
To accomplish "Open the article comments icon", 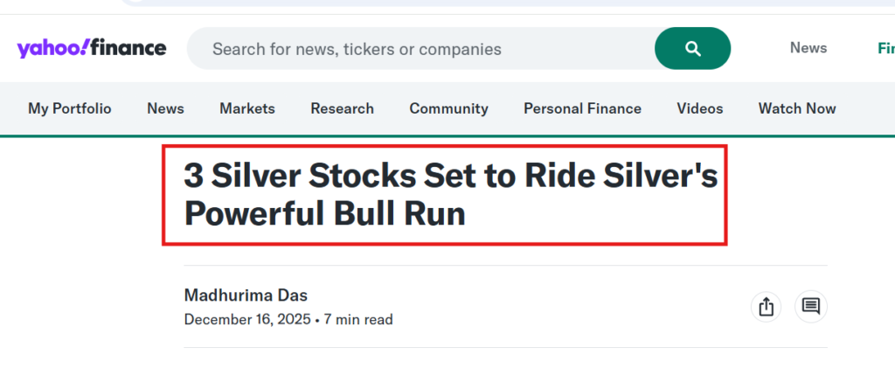I will (811, 307).
